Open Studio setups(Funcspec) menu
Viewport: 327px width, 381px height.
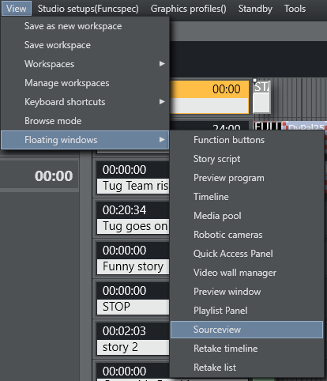pos(88,9)
